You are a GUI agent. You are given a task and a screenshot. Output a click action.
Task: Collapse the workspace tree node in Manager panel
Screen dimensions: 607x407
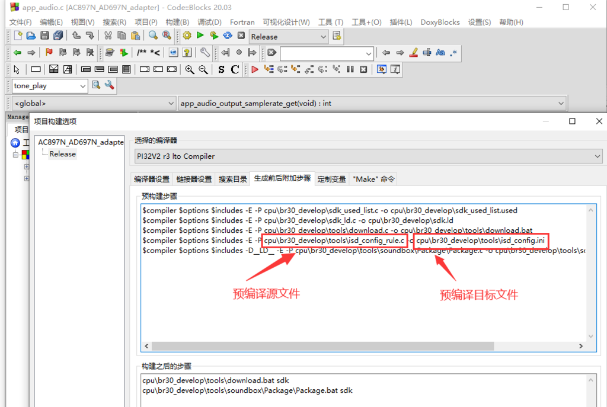(15, 155)
